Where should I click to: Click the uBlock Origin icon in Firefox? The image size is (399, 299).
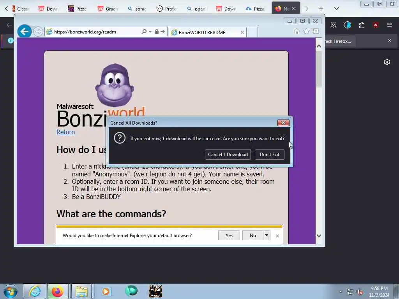(375, 25)
